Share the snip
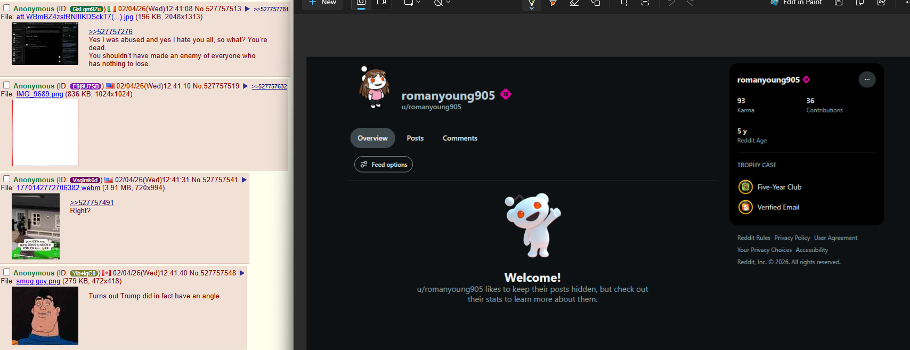Image resolution: width=910 pixels, height=350 pixels. pos(881,3)
